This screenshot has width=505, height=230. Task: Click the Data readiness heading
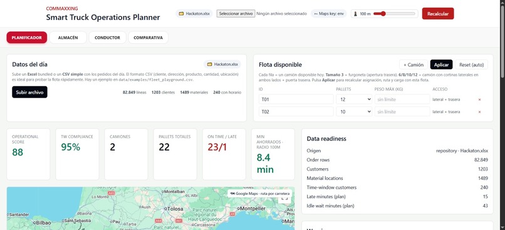pyautogui.click(x=326, y=139)
